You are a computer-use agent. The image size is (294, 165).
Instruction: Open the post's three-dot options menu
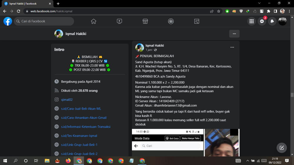232,47
